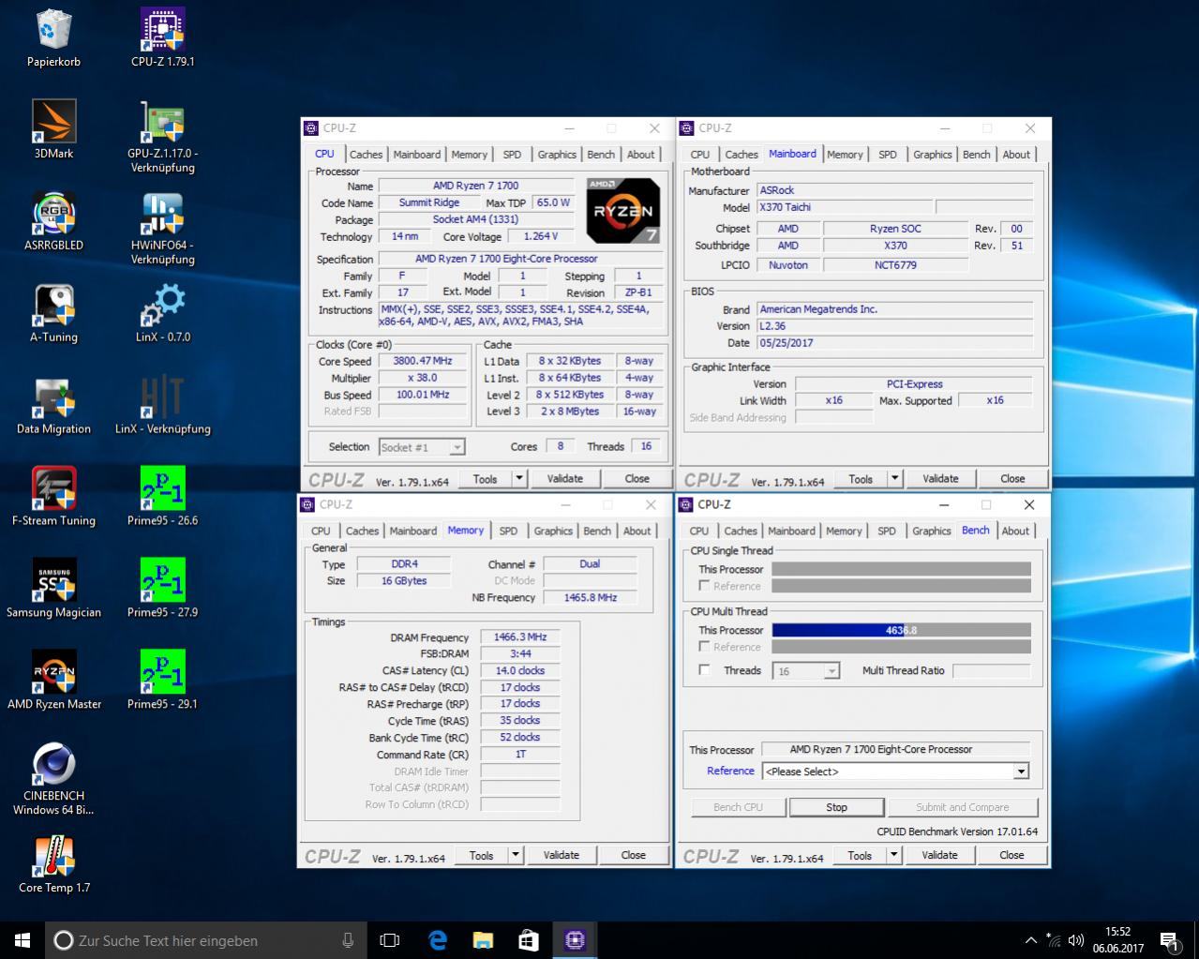Show hidden system tray icons

(x=1031, y=940)
